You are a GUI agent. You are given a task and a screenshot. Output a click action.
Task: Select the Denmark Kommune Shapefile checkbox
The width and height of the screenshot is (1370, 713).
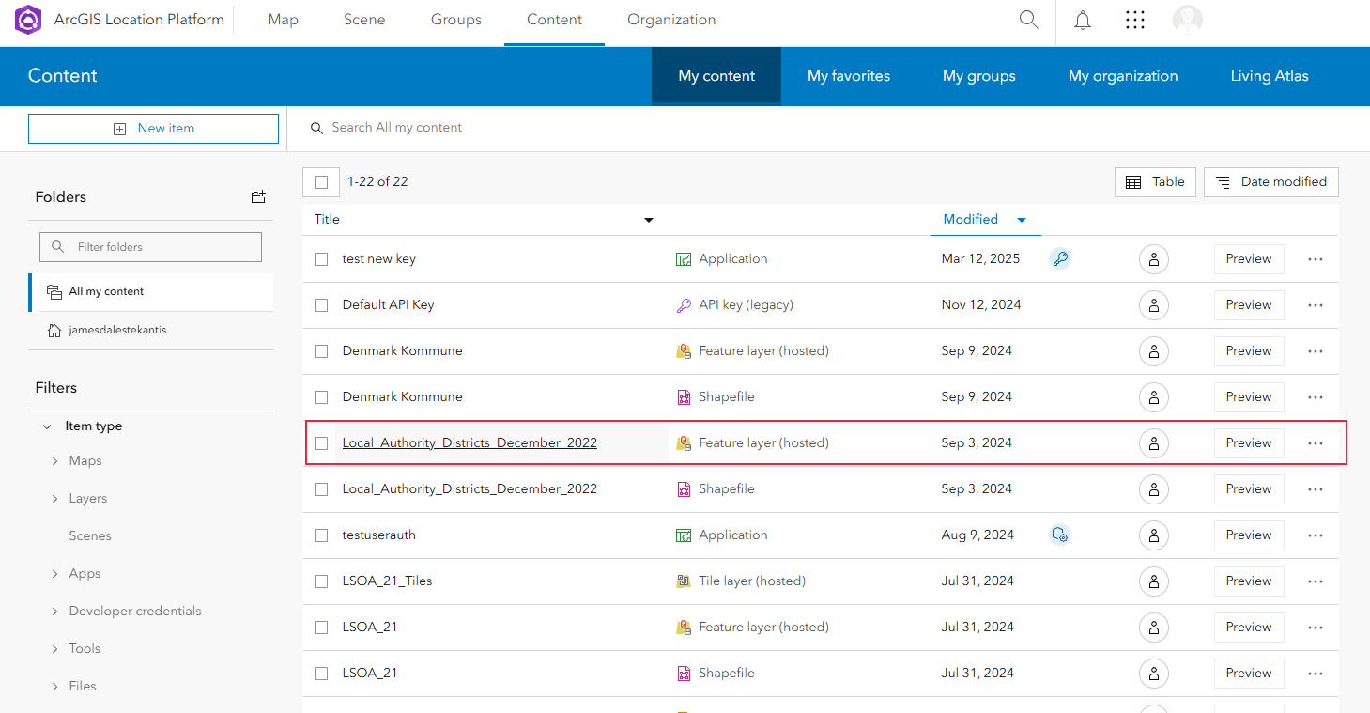321,397
